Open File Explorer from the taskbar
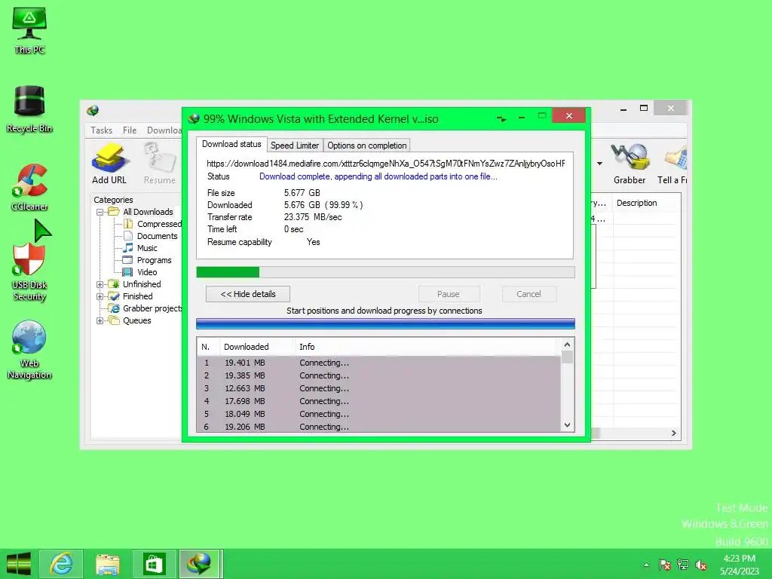 [x=107, y=564]
